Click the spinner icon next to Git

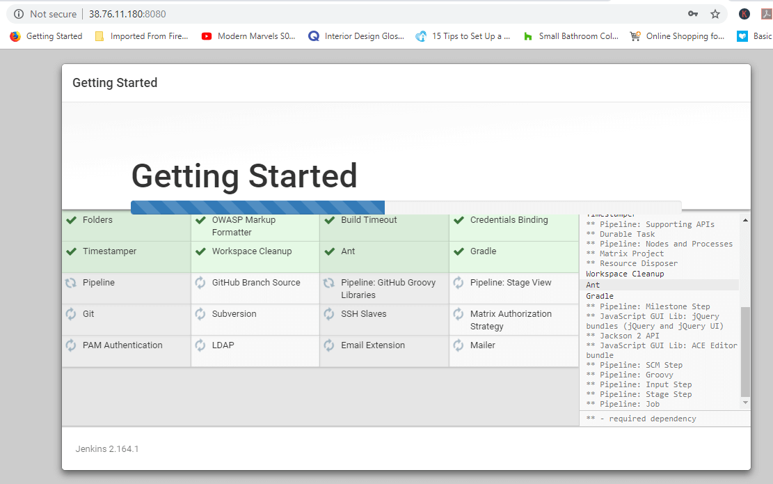[x=71, y=314]
